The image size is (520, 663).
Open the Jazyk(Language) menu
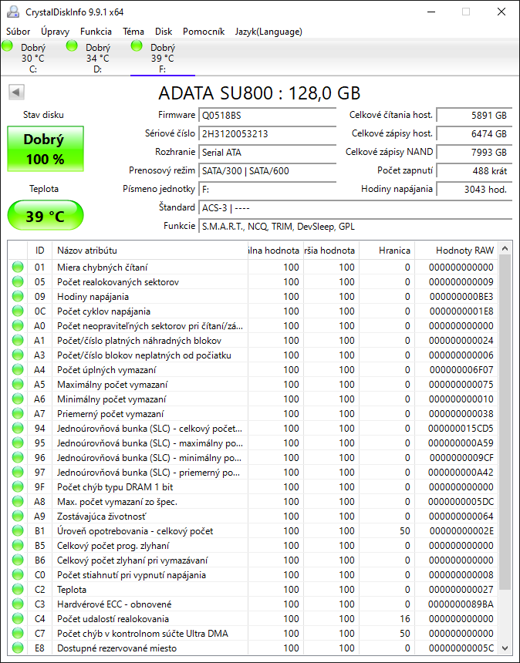[268, 32]
